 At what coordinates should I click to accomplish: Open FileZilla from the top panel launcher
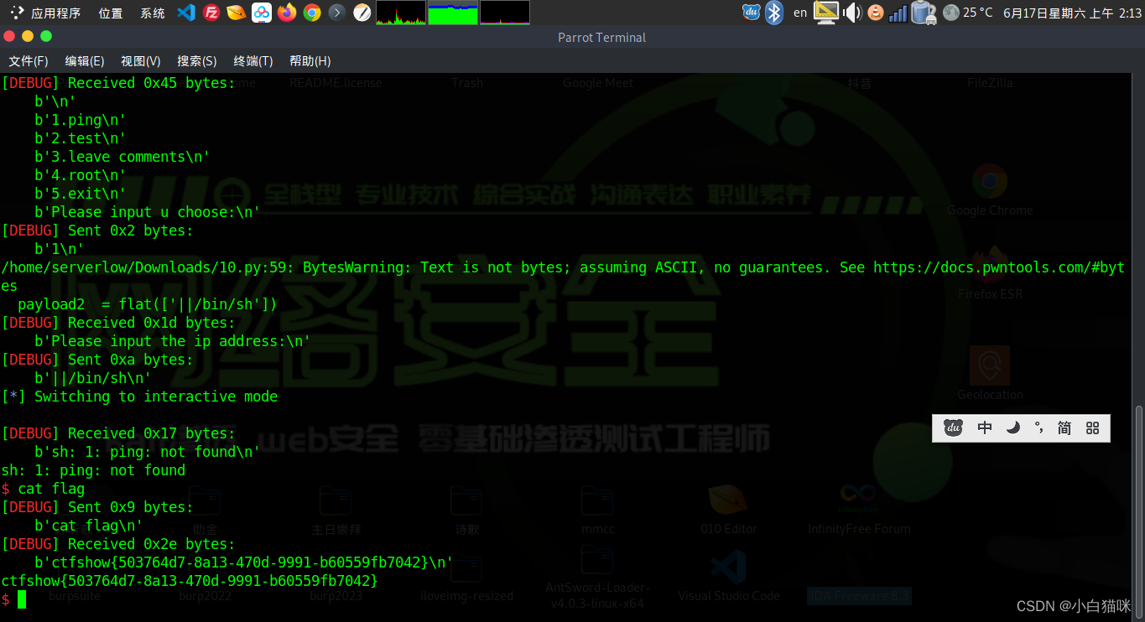(211, 13)
